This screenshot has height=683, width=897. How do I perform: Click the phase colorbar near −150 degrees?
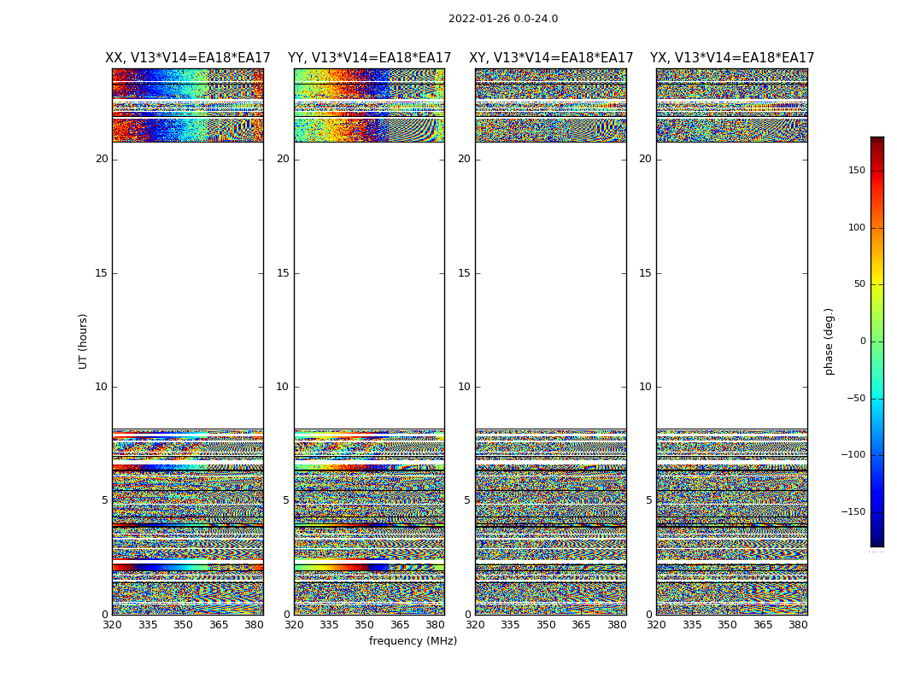coord(877,511)
